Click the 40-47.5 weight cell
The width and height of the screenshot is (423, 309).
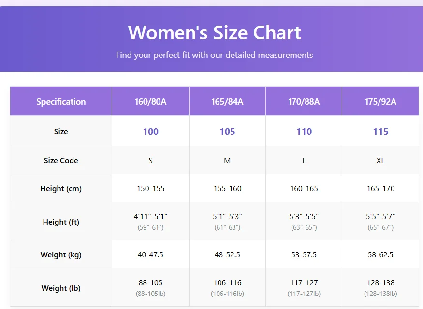coord(150,254)
